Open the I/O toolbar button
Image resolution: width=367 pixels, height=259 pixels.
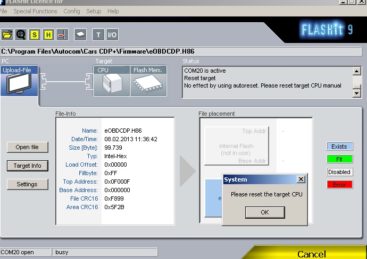pyautogui.click(x=112, y=35)
